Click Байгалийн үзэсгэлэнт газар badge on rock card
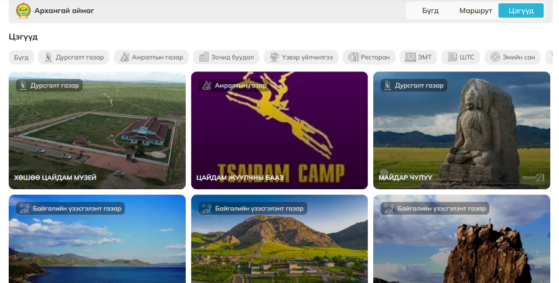The image size is (559, 283). pyautogui.click(x=435, y=209)
